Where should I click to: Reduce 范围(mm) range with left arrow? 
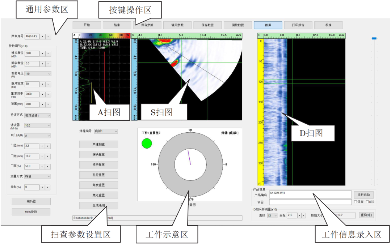pos(42,104)
